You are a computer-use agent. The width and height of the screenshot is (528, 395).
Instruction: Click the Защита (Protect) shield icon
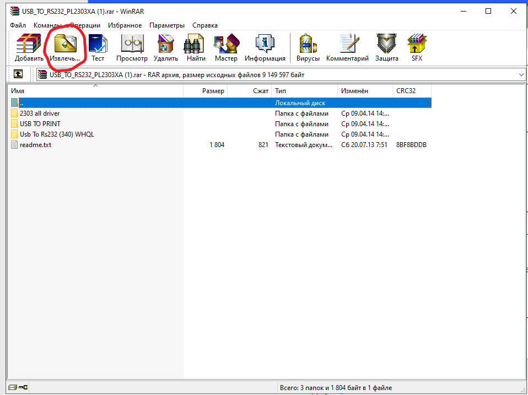point(386,44)
